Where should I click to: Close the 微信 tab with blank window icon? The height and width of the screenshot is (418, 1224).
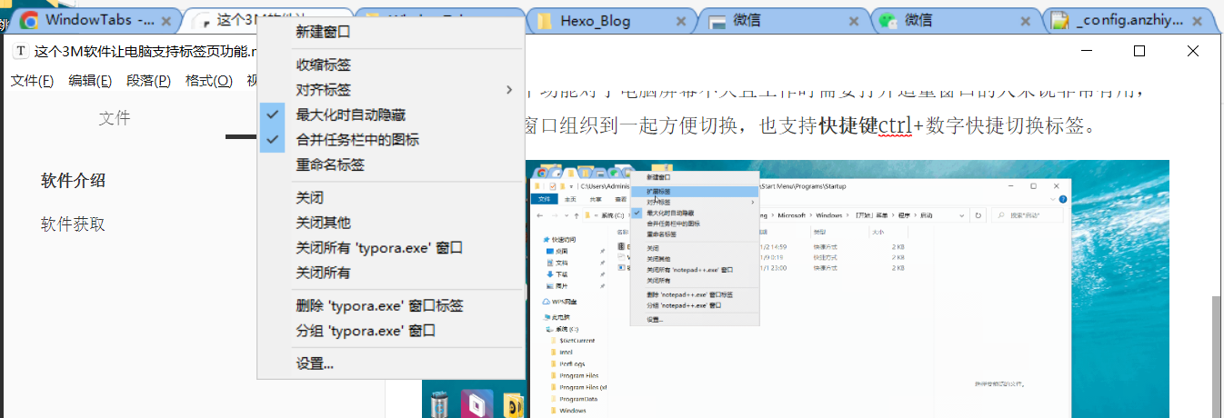pyautogui.click(x=854, y=21)
